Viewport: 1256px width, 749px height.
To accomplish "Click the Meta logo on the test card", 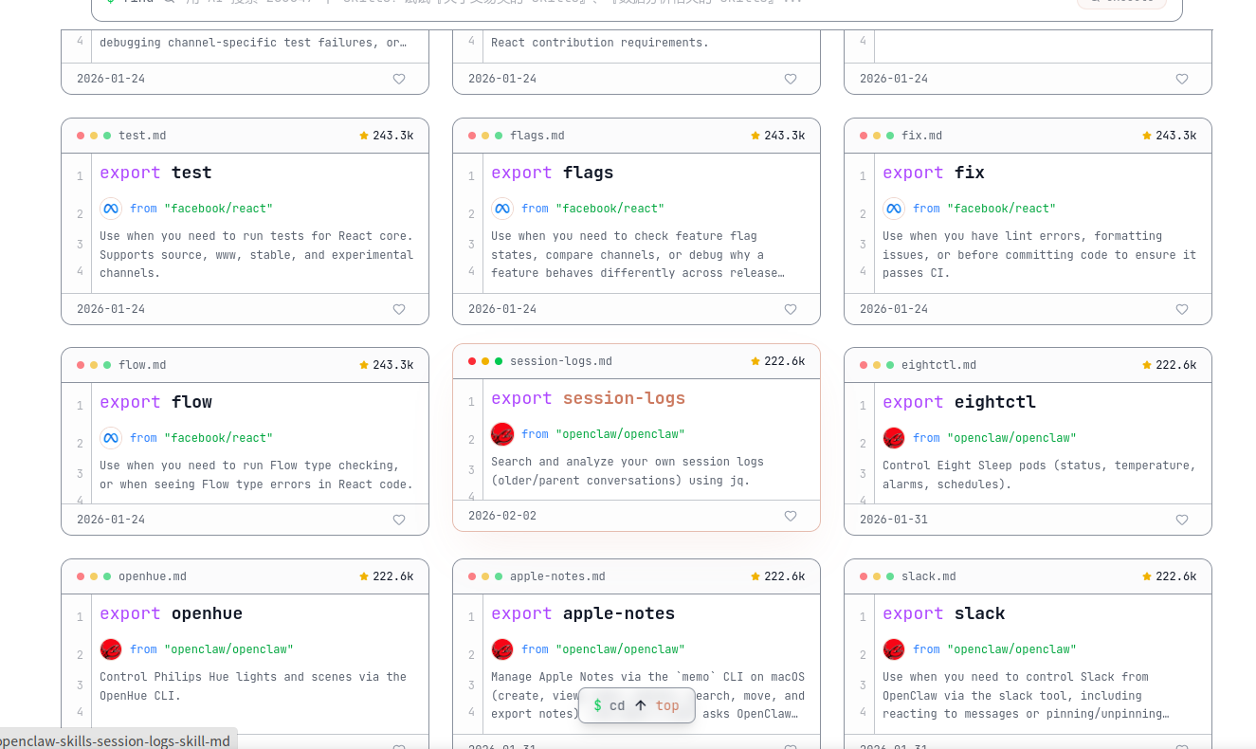I will click(x=111, y=209).
